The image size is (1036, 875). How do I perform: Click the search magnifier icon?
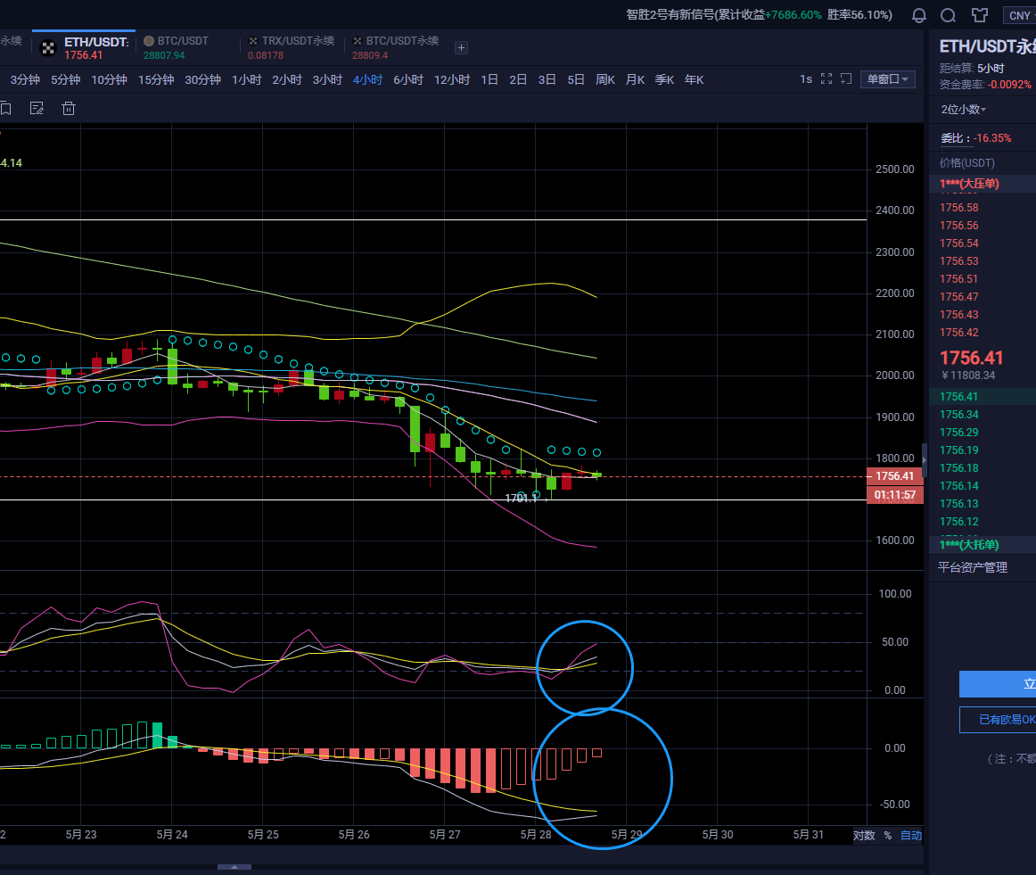click(x=949, y=15)
